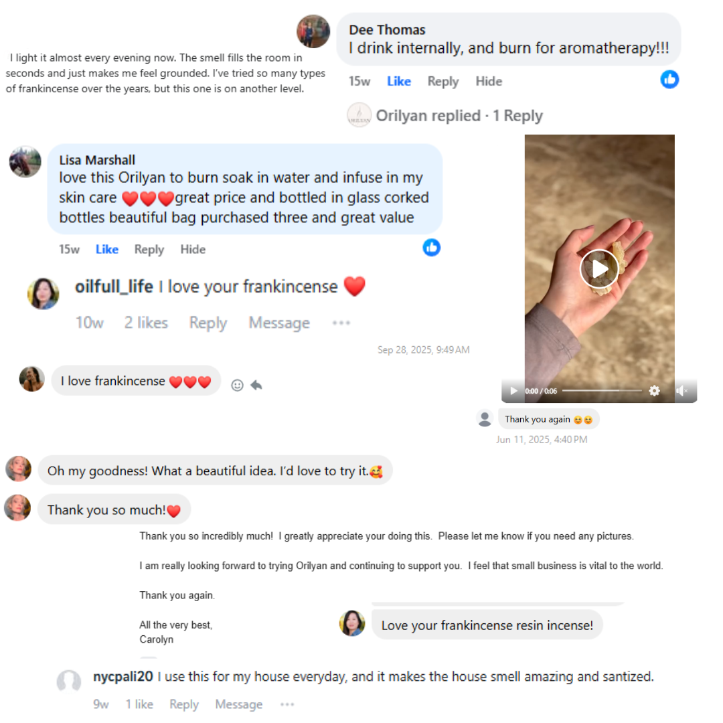Image resolution: width=723 pixels, height=723 pixels.
Task: Open the video settings gear icon
Action: (x=654, y=391)
